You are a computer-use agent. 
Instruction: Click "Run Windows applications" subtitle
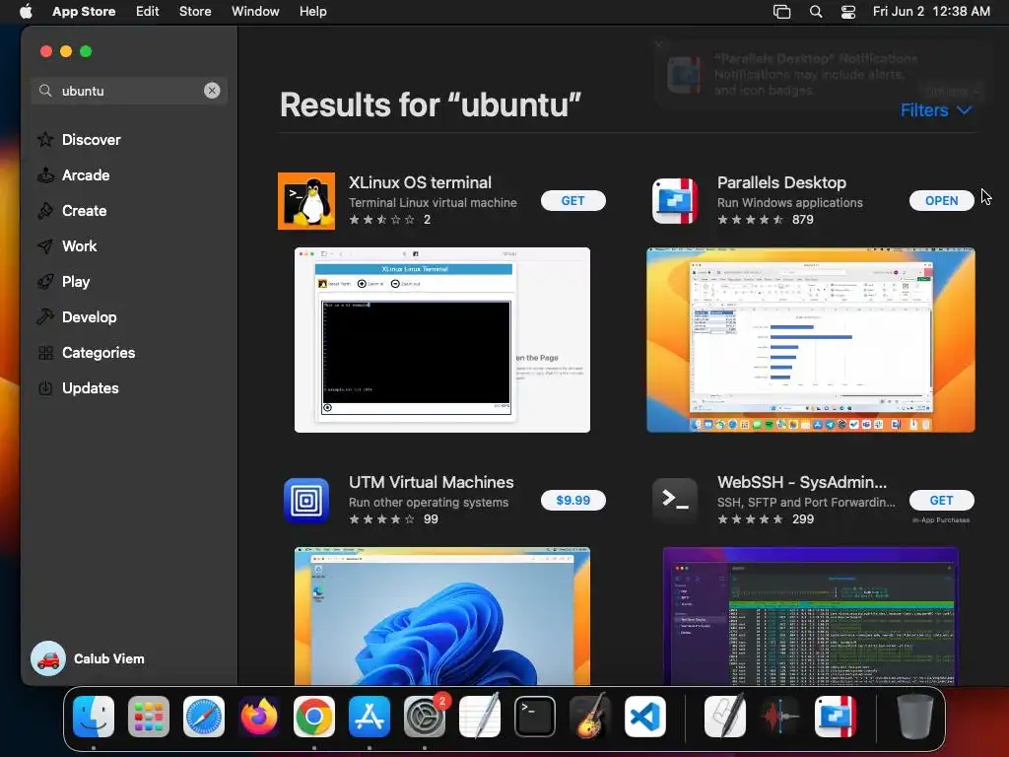tap(789, 202)
